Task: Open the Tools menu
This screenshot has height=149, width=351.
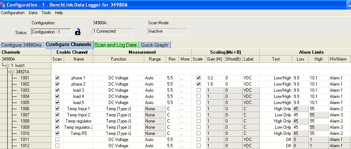Action: (x=46, y=13)
